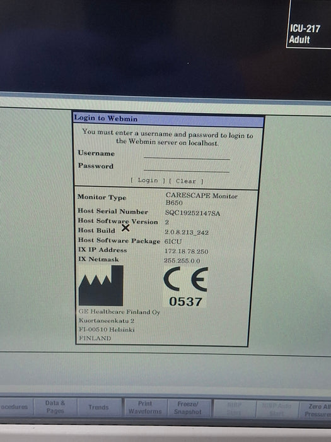The image size is (331, 442).
Task: Click the Host Software Package label
Action: click(x=119, y=241)
